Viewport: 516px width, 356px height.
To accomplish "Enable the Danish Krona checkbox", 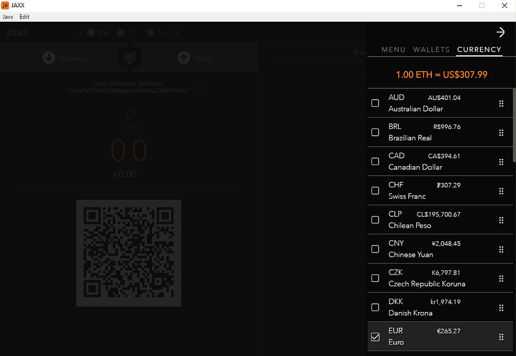I will (x=375, y=308).
